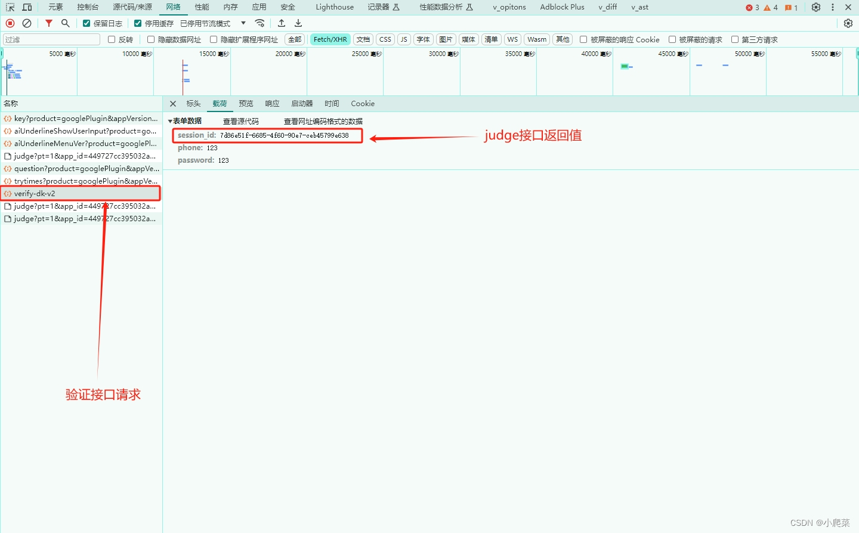Select the trytimes?product=googlePlugin request
Viewport: 859px width, 533px height.
click(x=81, y=181)
